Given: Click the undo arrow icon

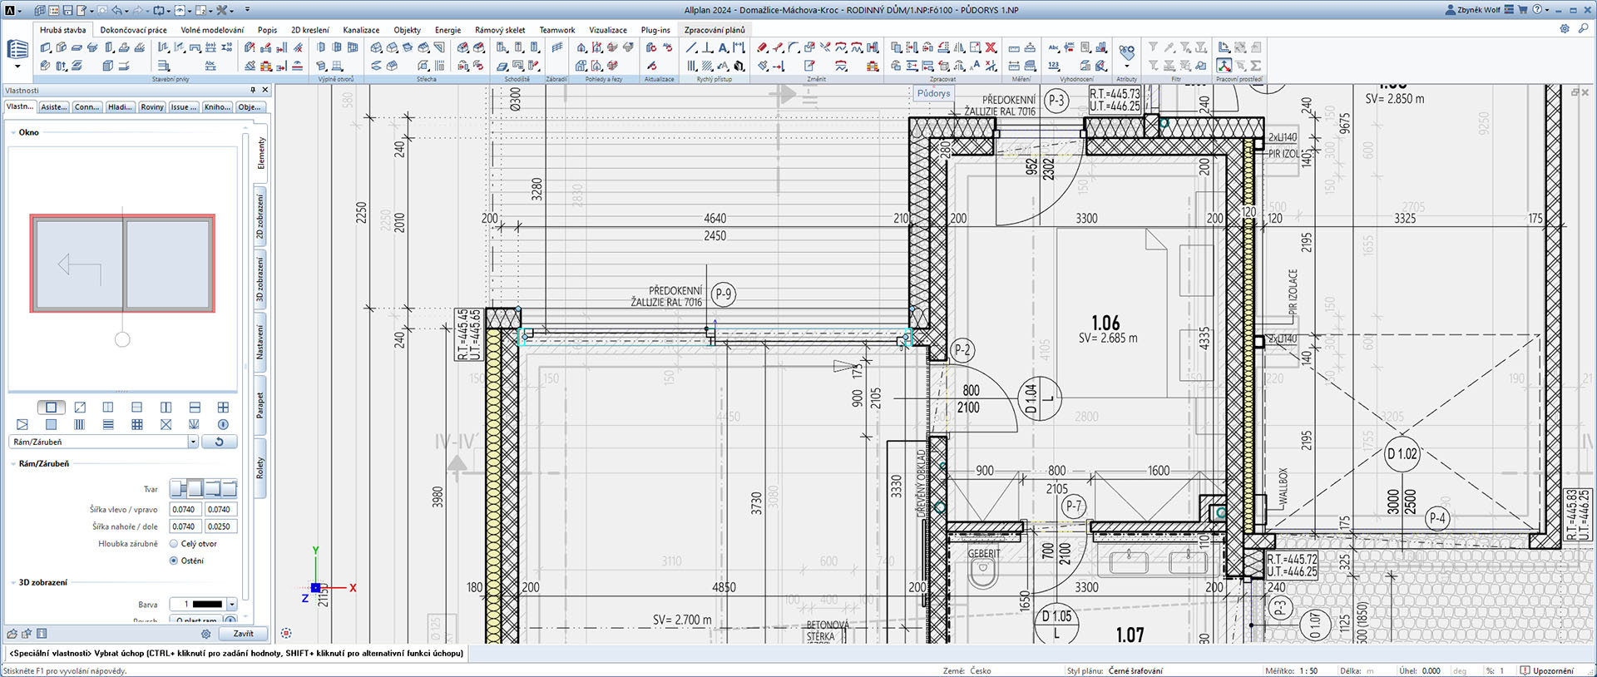Looking at the screenshot, I should pyautogui.click(x=116, y=11).
